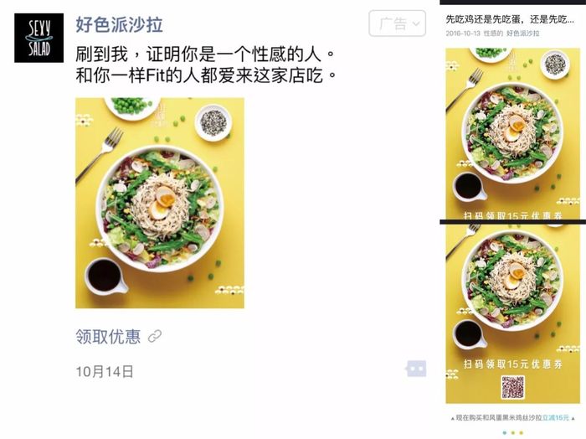Image resolution: width=586 pixels, height=439 pixels.
Task: Tap the QR code on the yellow poster
Action: (512, 387)
